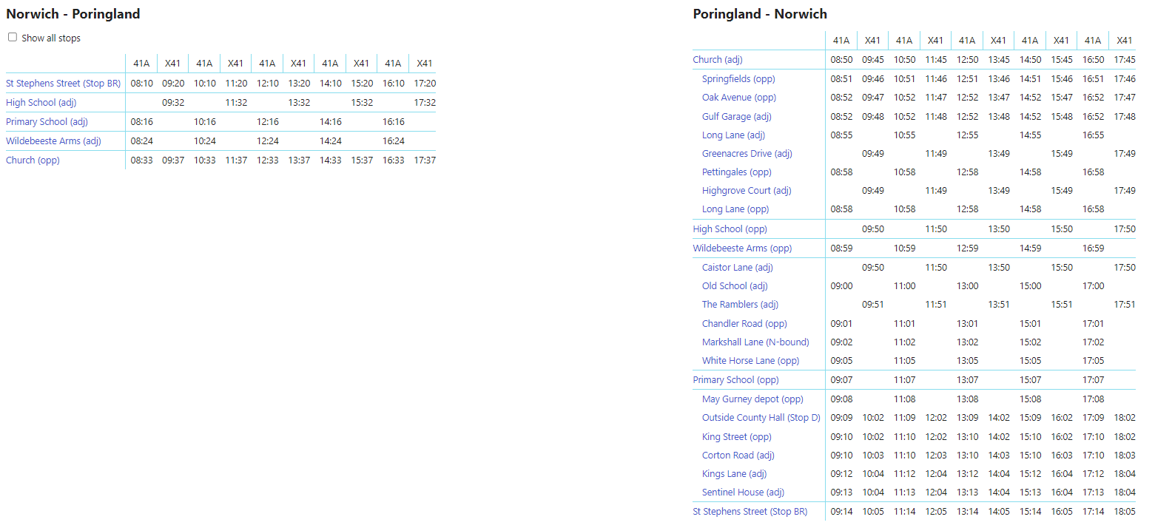Click Greenacres Drive (adj) stop link
Viewport: 1155px width, 528px height.
747,154
